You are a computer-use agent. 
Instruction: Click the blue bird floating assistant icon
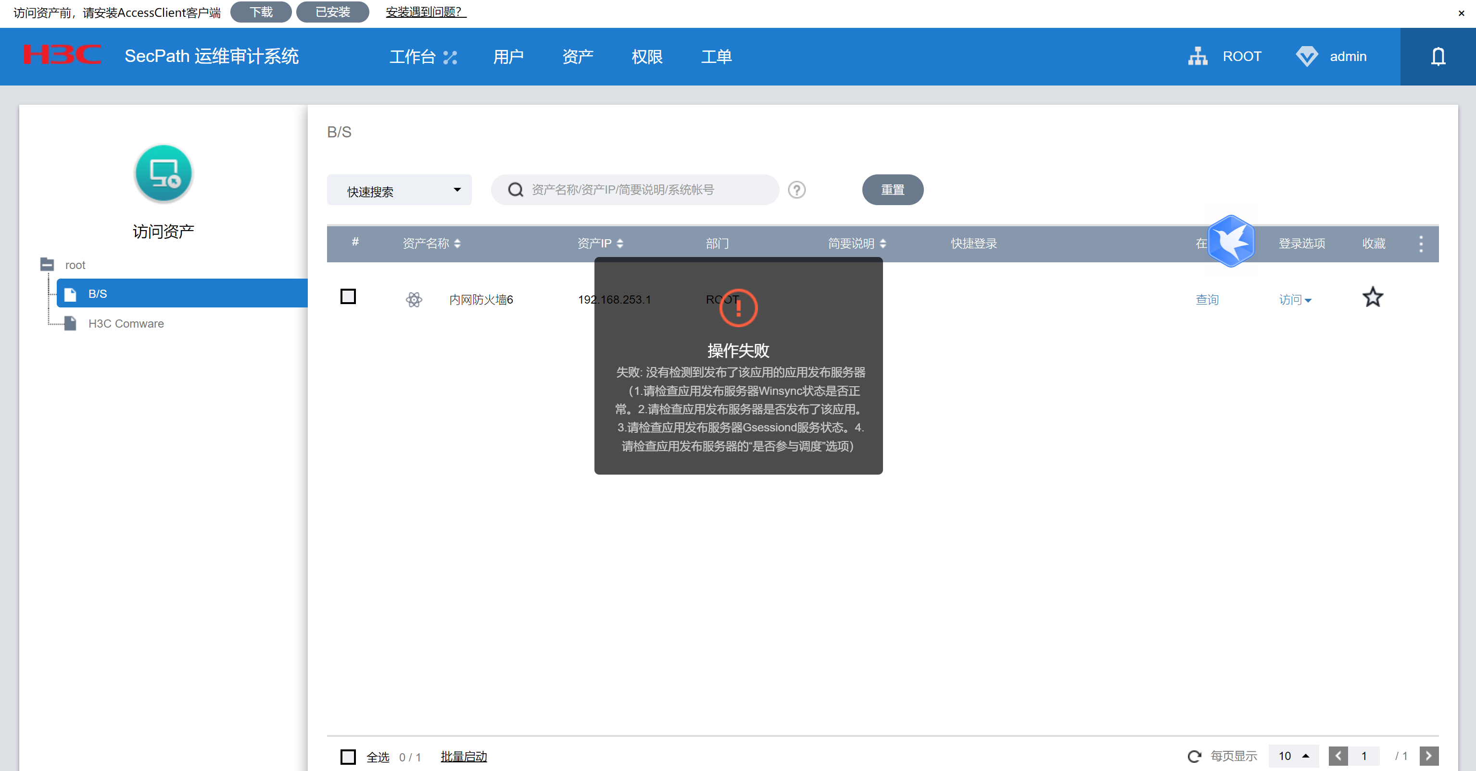[x=1231, y=241]
